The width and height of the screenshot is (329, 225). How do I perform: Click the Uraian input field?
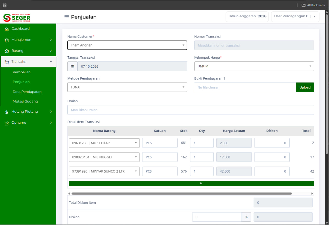(191, 110)
